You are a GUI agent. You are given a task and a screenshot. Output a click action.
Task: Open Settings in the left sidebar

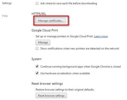7,3
